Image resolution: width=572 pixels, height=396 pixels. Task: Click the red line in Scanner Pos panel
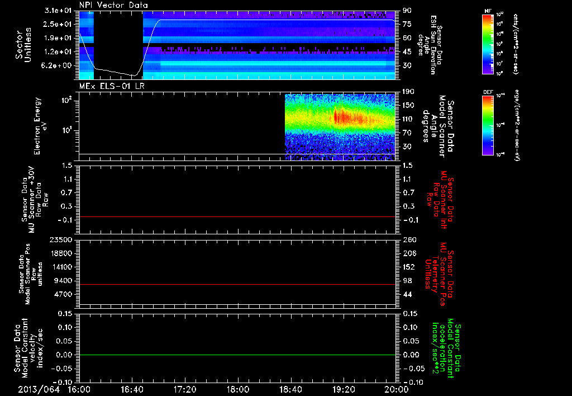click(237, 284)
